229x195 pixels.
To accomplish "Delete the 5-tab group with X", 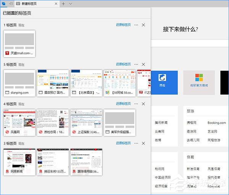I will tap(144, 64).
